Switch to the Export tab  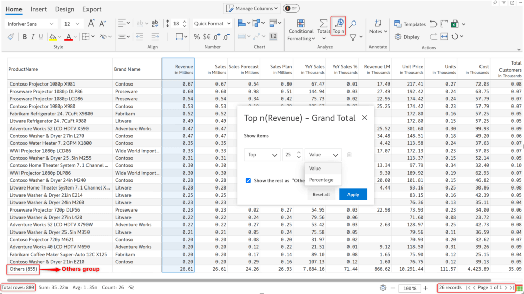pyautogui.click(x=92, y=9)
